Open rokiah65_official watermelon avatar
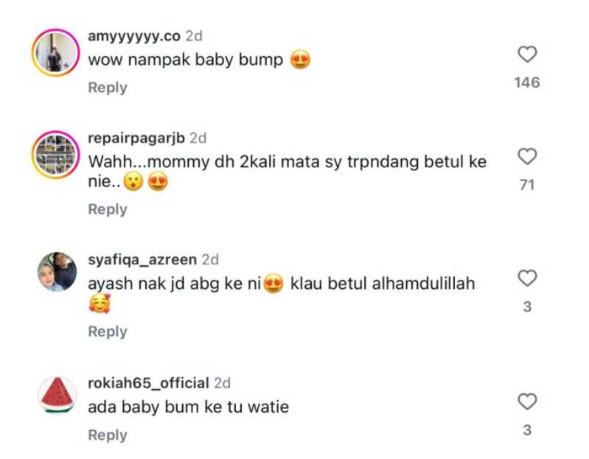589x459 pixels. (57, 395)
